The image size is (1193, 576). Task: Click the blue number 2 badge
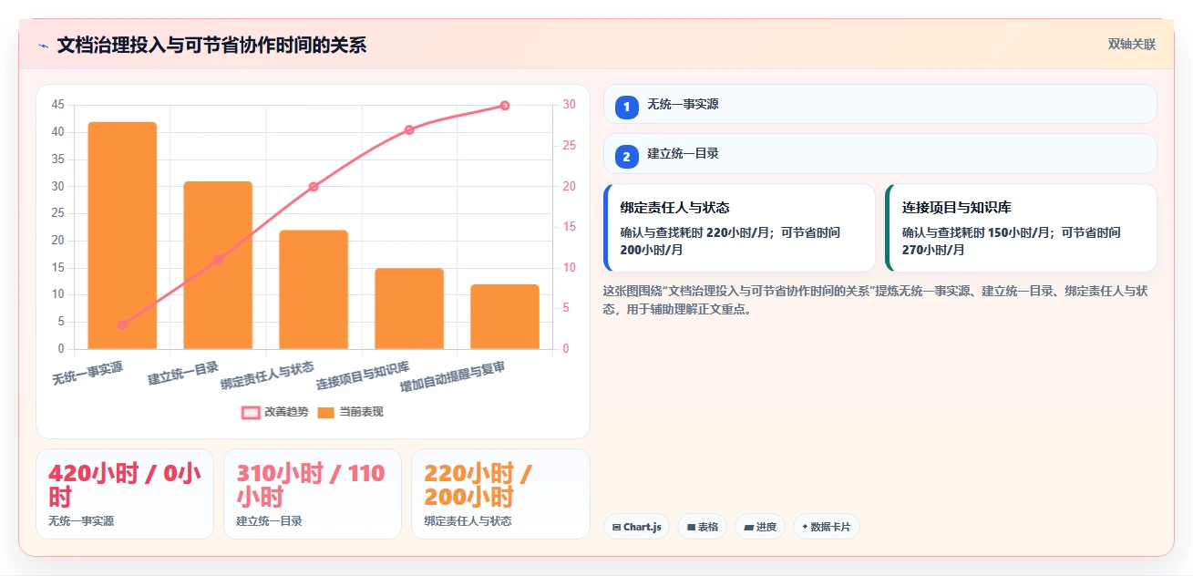coord(627,157)
